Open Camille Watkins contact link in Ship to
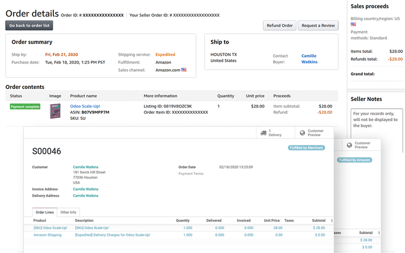This screenshot has height=253, width=405. click(309, 59)
